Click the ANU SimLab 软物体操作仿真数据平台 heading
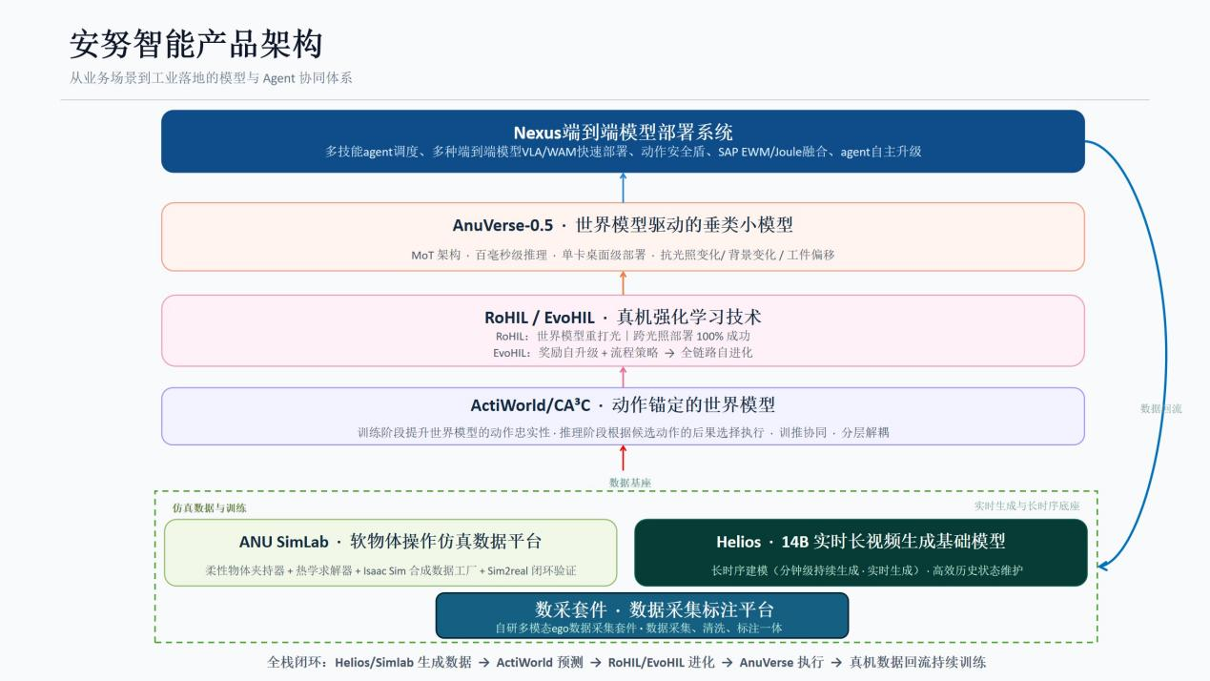The height and width of the screenshot is (681, 1210). tap(390, 542)
